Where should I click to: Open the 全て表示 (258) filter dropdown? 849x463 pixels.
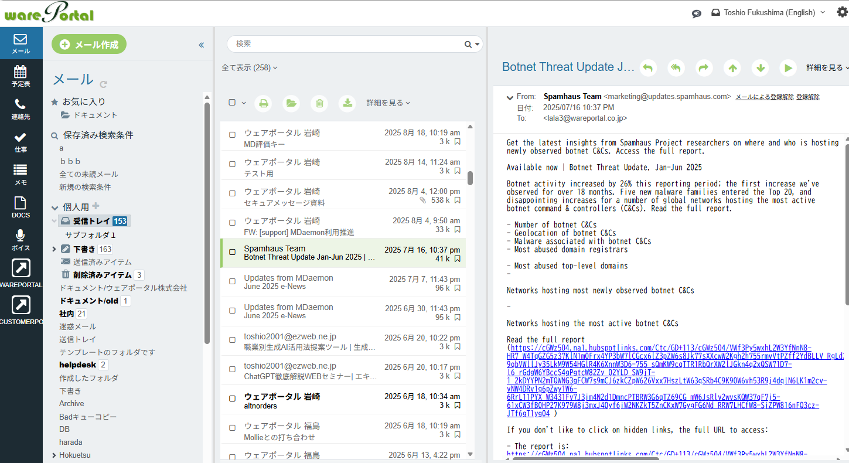[249, 67]
